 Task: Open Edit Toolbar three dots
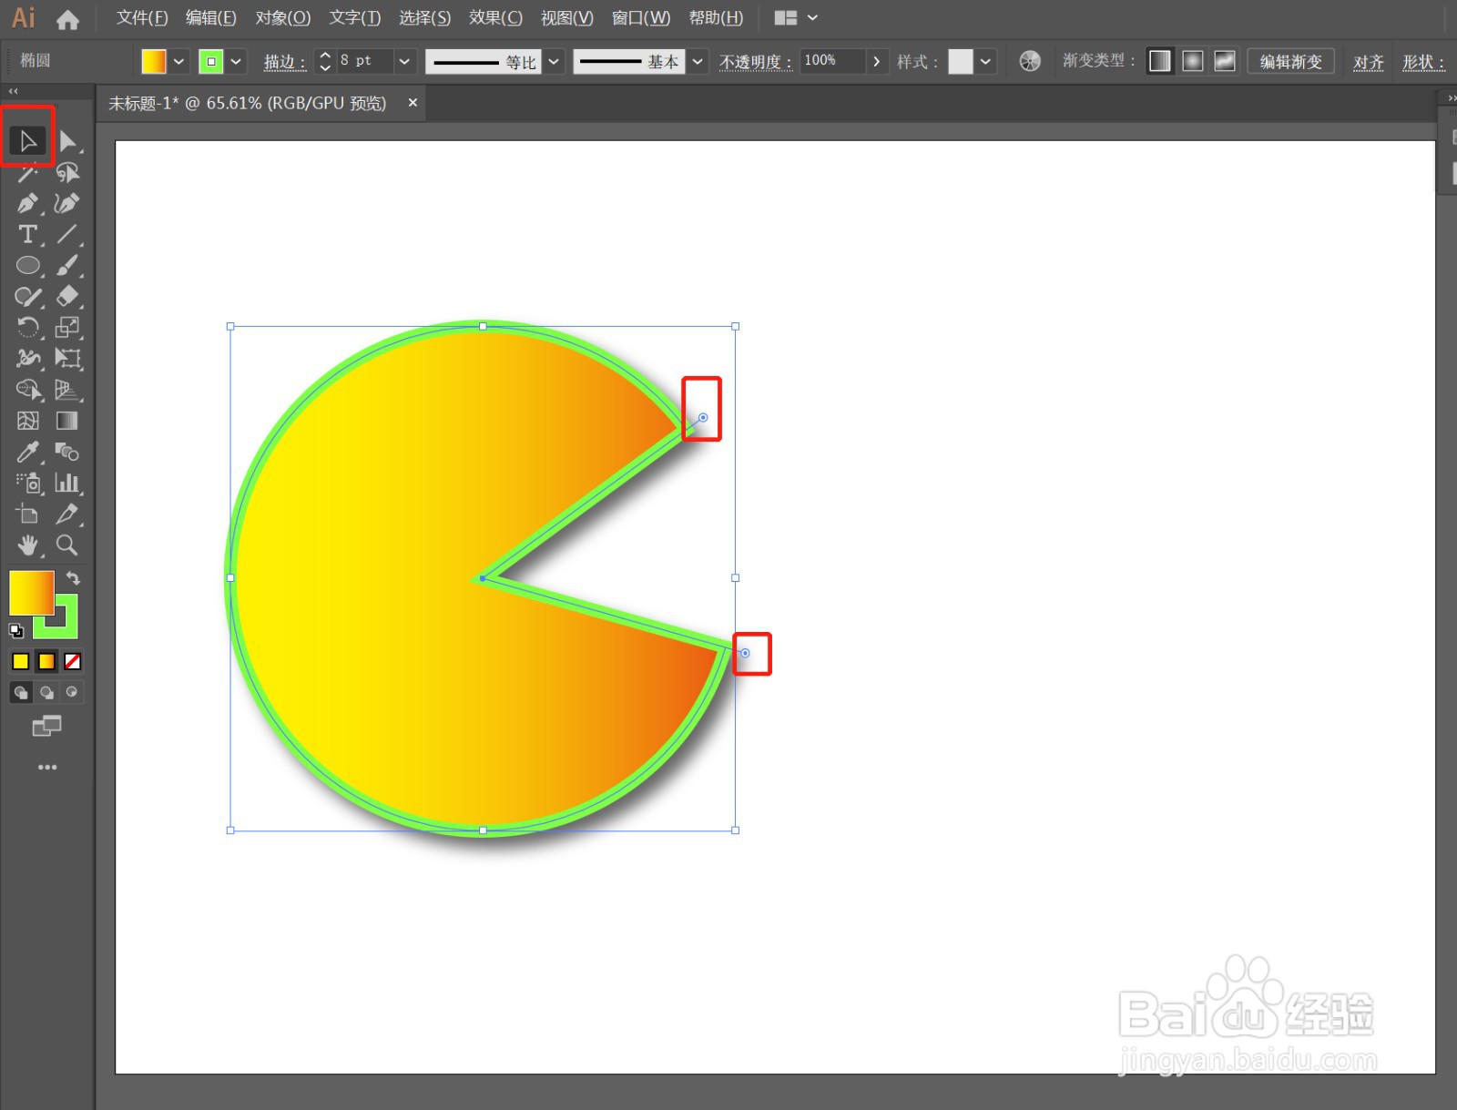click(x=47, y=768)
